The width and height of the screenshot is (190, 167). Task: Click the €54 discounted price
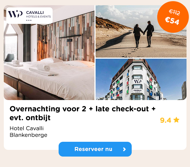point(172,21)
